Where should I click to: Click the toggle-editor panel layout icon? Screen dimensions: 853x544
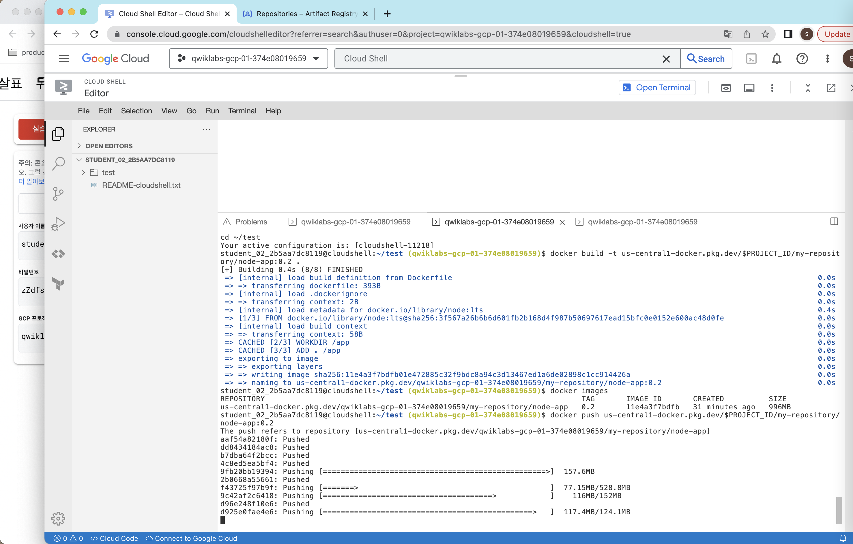click(x=749, y=88)
